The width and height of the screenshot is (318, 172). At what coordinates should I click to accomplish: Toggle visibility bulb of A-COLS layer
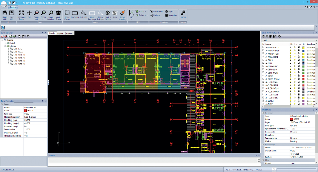coord(290,60)
